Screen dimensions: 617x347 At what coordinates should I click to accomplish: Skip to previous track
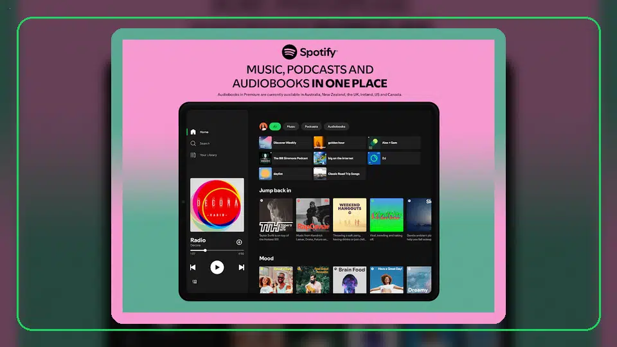(193, 267)
